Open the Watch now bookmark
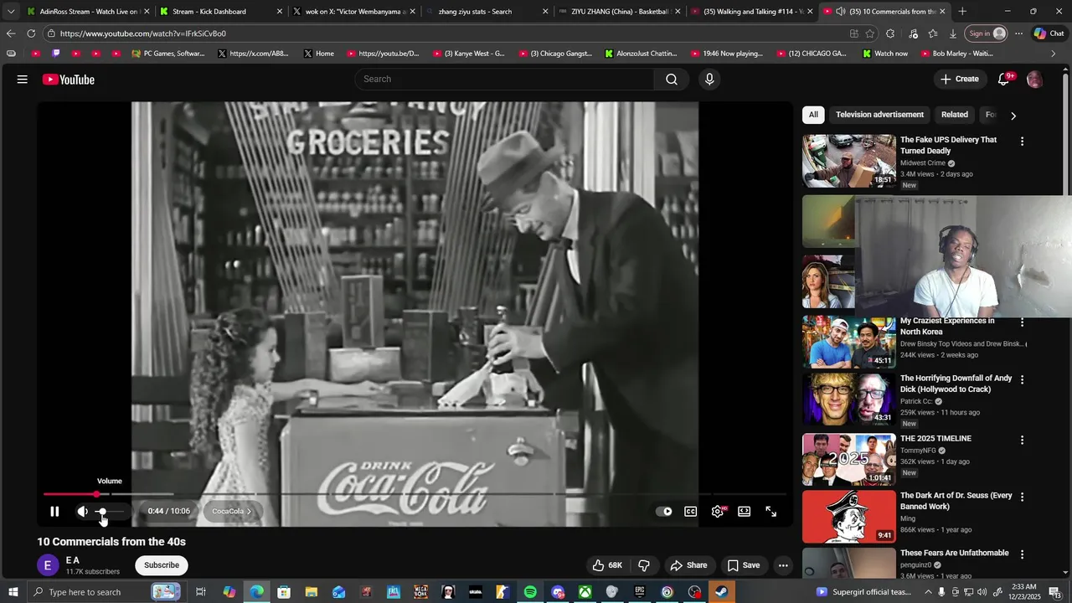 coord(885,54)
